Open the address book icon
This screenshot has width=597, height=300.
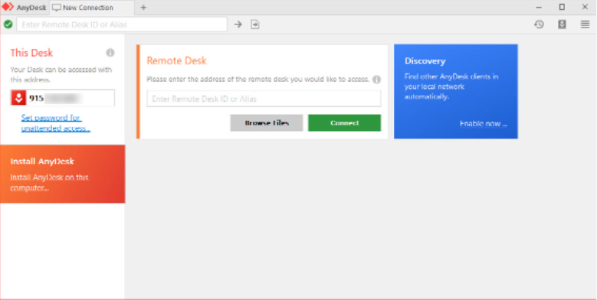tap(562, 24)
